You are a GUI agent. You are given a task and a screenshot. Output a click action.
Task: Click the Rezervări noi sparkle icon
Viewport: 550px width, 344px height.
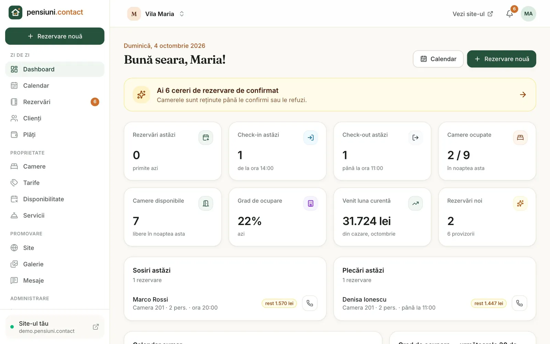click(520, 203)
